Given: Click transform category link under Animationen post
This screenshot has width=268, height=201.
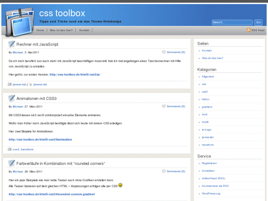Looking at the screenshot, I should 27,149.
